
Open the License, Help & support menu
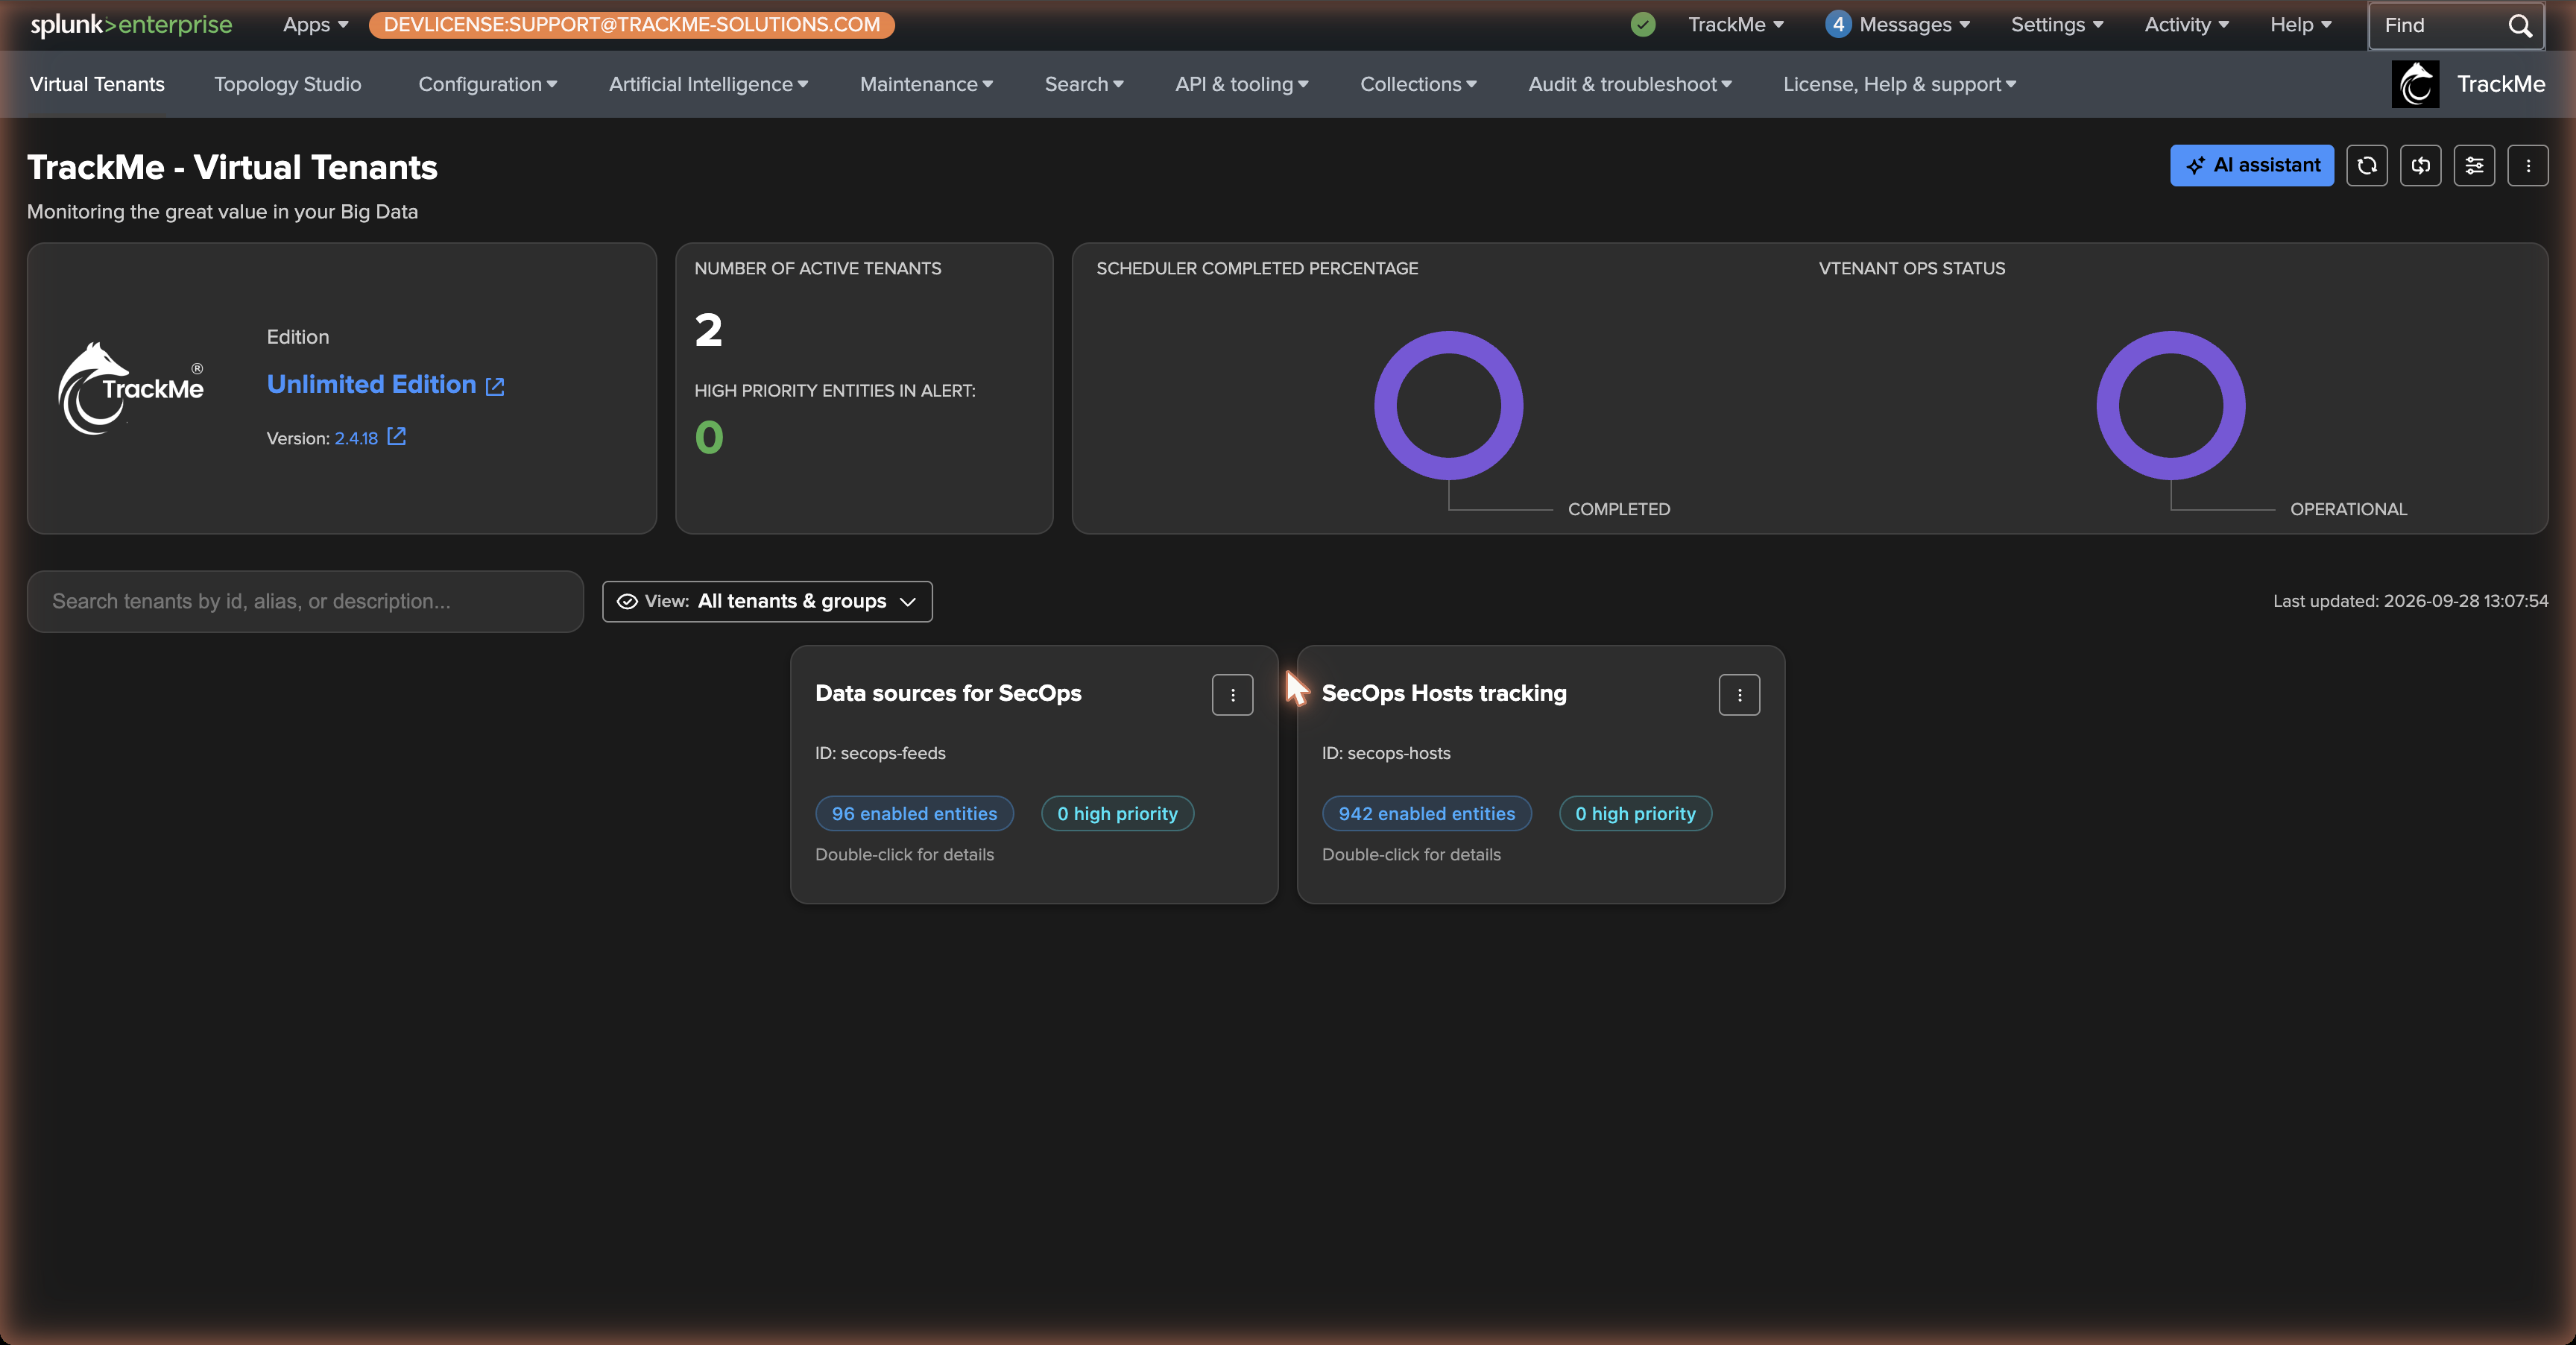1899,84
